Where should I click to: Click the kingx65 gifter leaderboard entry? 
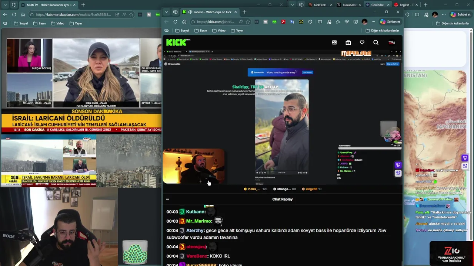312,189
